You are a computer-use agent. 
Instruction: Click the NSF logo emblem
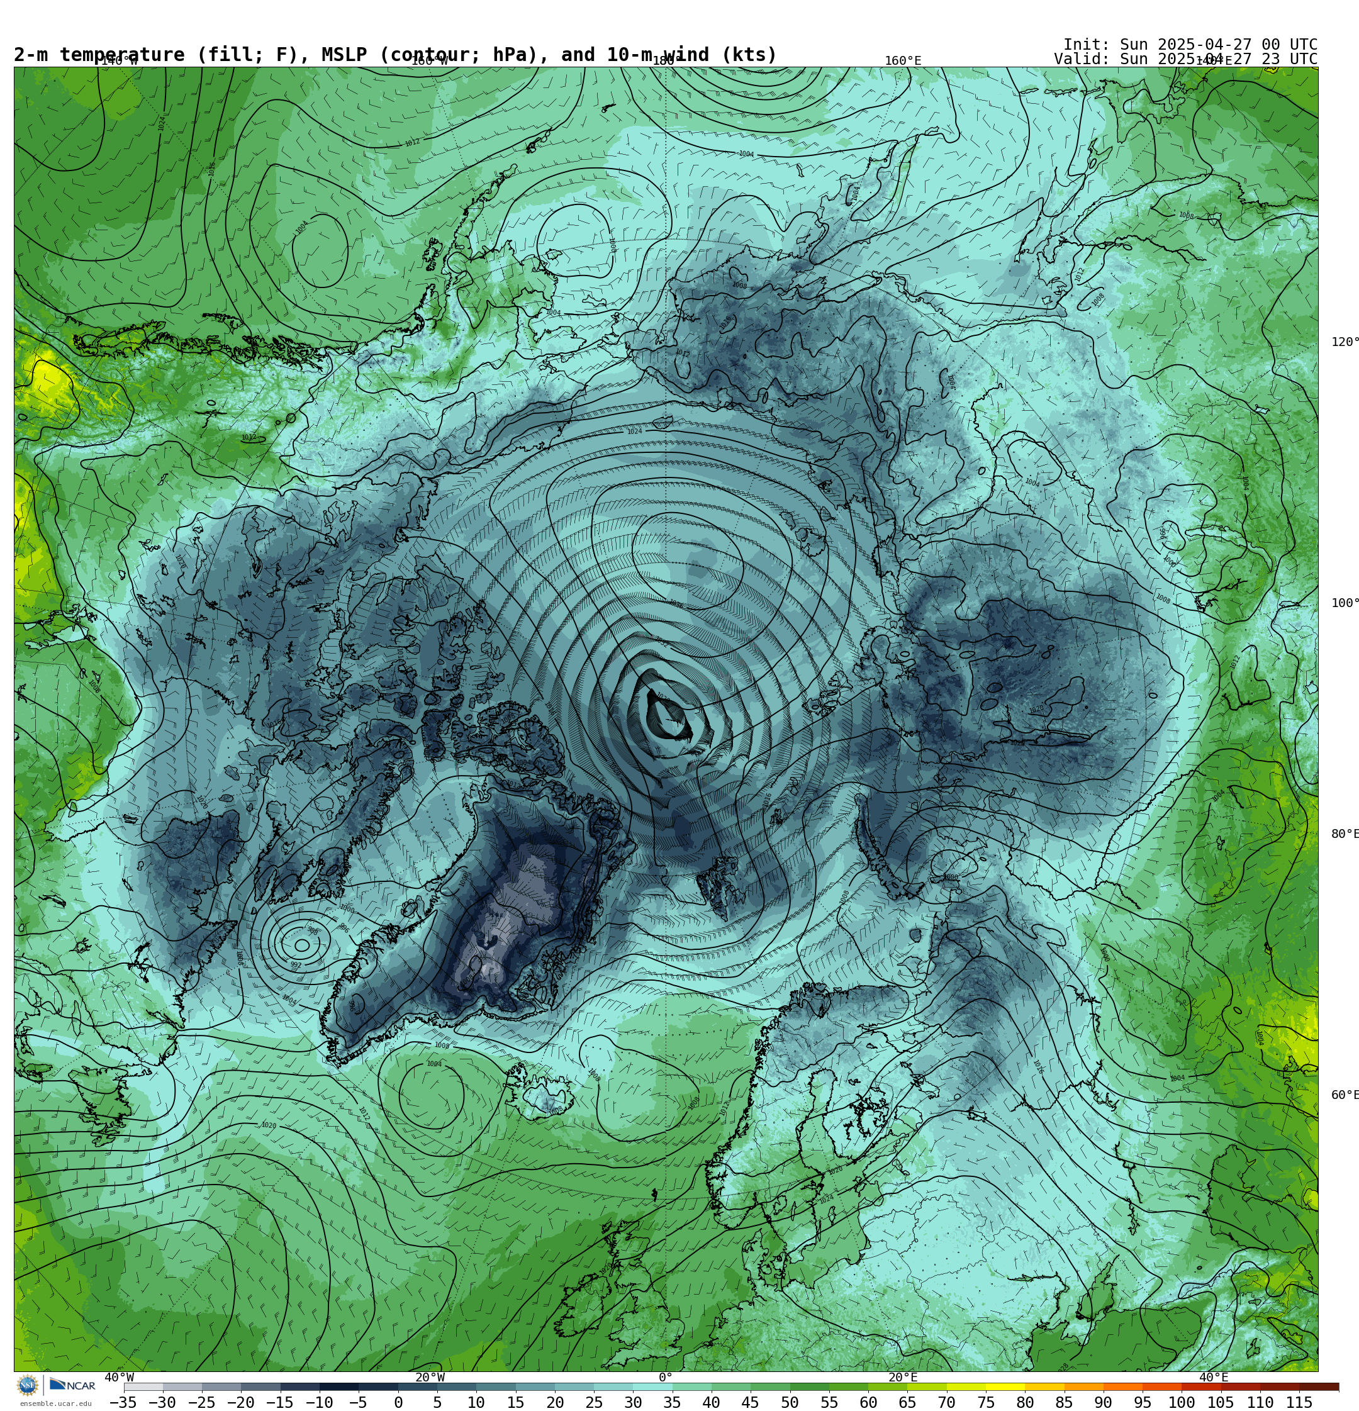tap(27, 1386)
